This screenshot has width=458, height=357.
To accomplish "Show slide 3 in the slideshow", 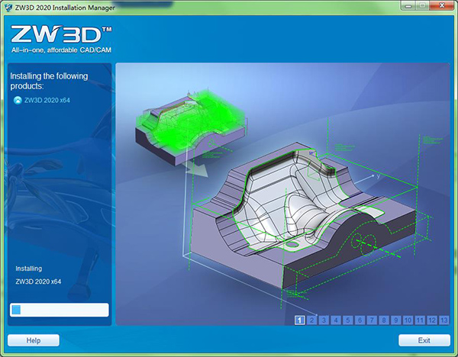I will (324, 320).
